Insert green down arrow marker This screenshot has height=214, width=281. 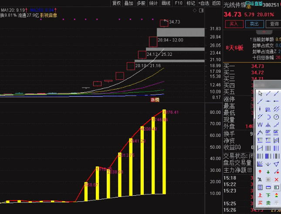coord(268,172)
